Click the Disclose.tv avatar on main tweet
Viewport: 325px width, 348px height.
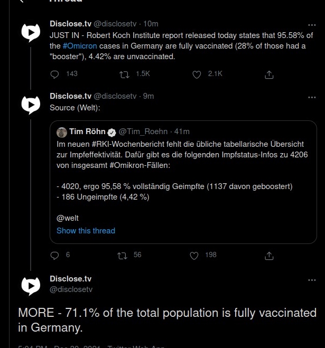point(31,286)
